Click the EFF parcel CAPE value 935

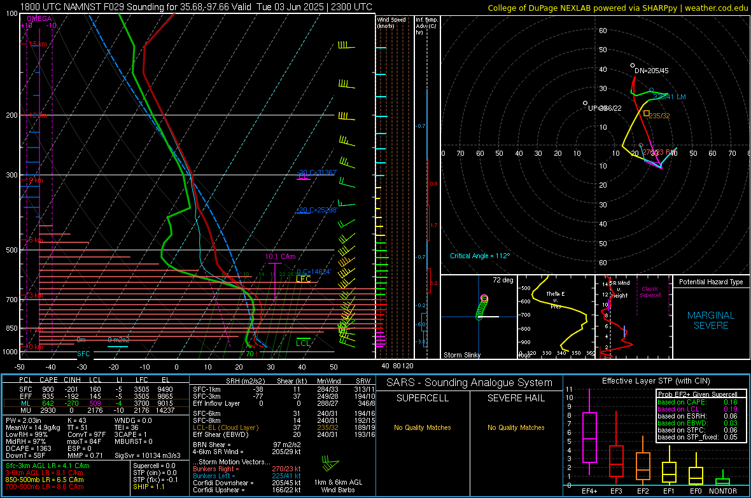tap(48, 396)
